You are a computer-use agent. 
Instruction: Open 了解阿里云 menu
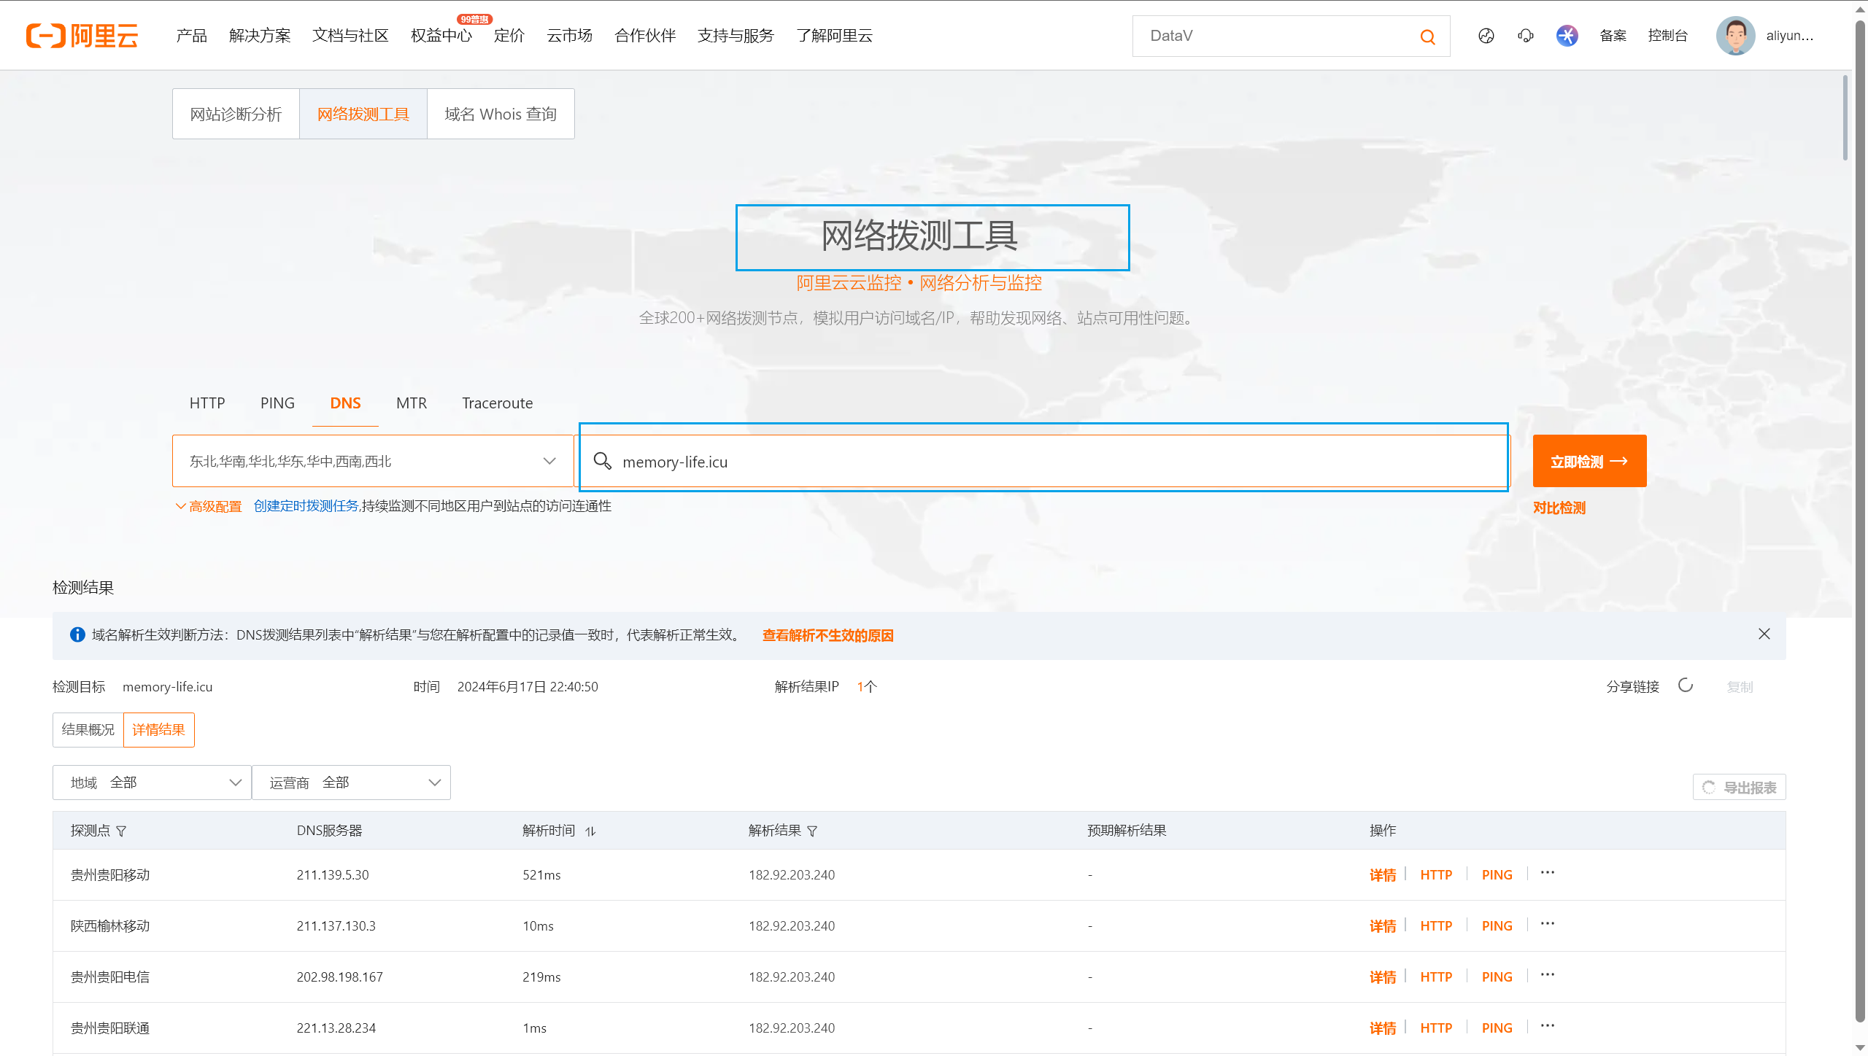[834, 36]
